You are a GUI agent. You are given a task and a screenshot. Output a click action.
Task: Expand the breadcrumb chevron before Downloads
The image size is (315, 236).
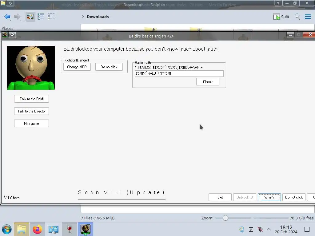83,17
